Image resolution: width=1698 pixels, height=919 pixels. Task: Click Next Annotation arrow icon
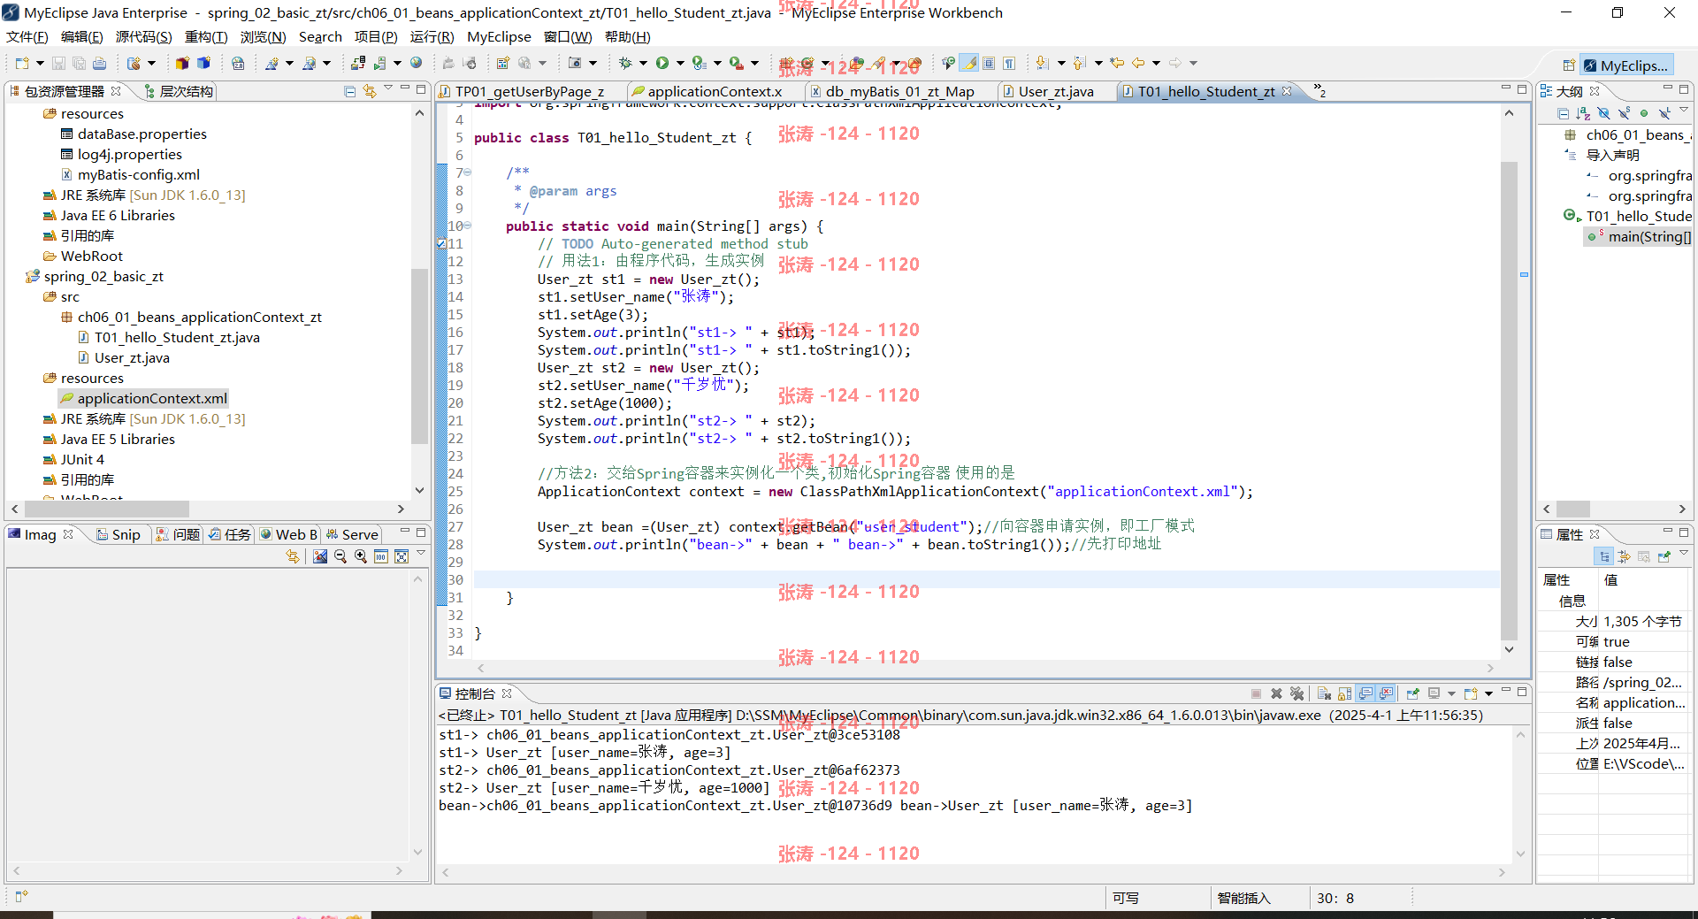(1042, 63)
